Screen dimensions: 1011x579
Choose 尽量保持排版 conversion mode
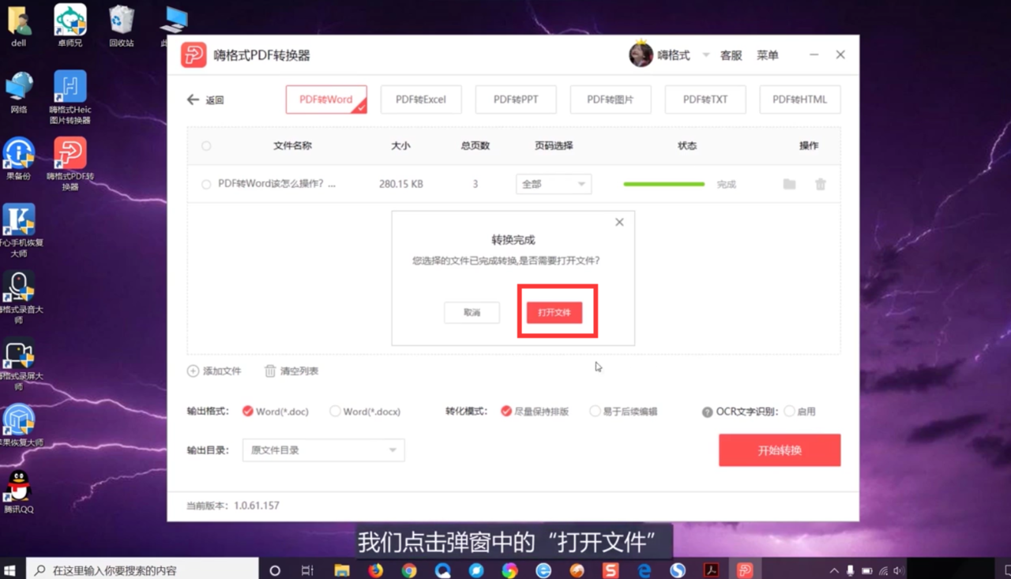pos(506,412)
